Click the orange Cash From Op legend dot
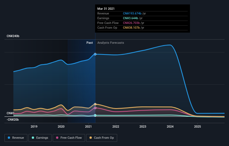Viewport: 229px width, 146px height. point(91,138)
